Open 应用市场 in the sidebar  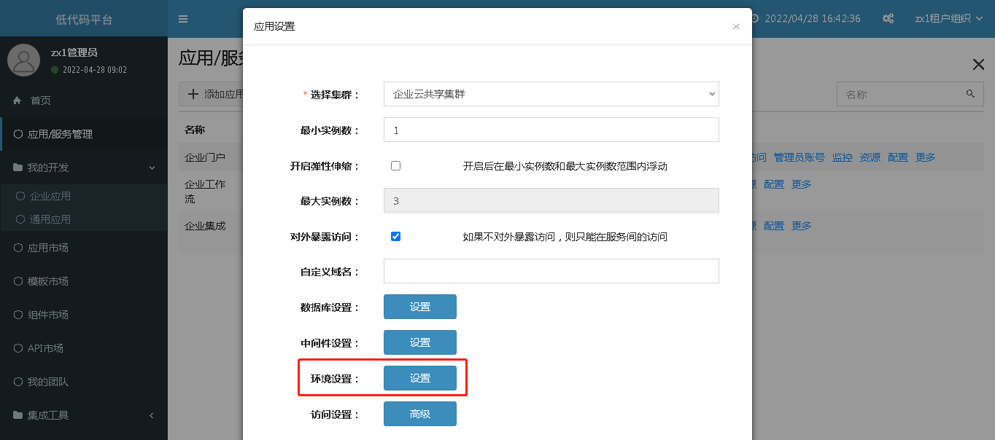coord(47,248)
